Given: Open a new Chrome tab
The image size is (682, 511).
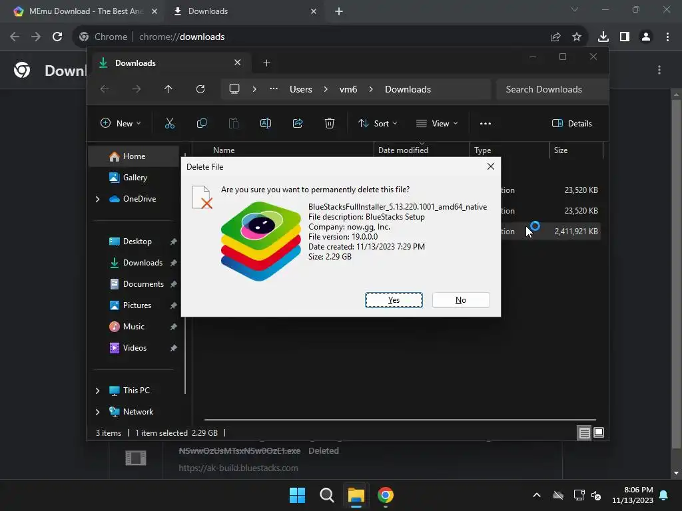Looking at the screenshot, I should point(339,11).
